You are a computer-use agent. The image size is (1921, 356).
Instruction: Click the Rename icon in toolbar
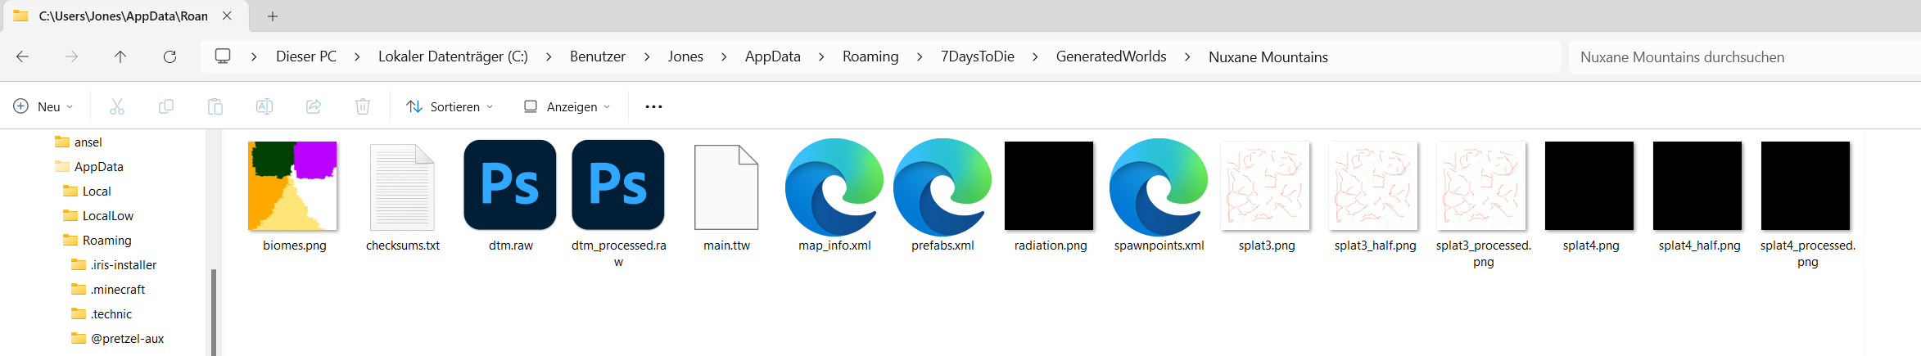point(264,106)
